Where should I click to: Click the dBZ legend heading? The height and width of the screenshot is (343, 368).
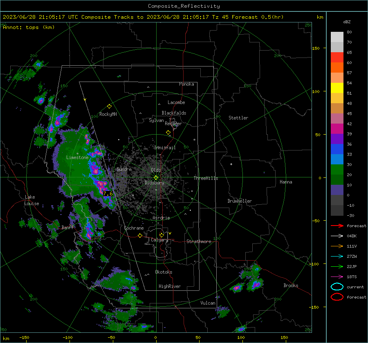point(347,22)
